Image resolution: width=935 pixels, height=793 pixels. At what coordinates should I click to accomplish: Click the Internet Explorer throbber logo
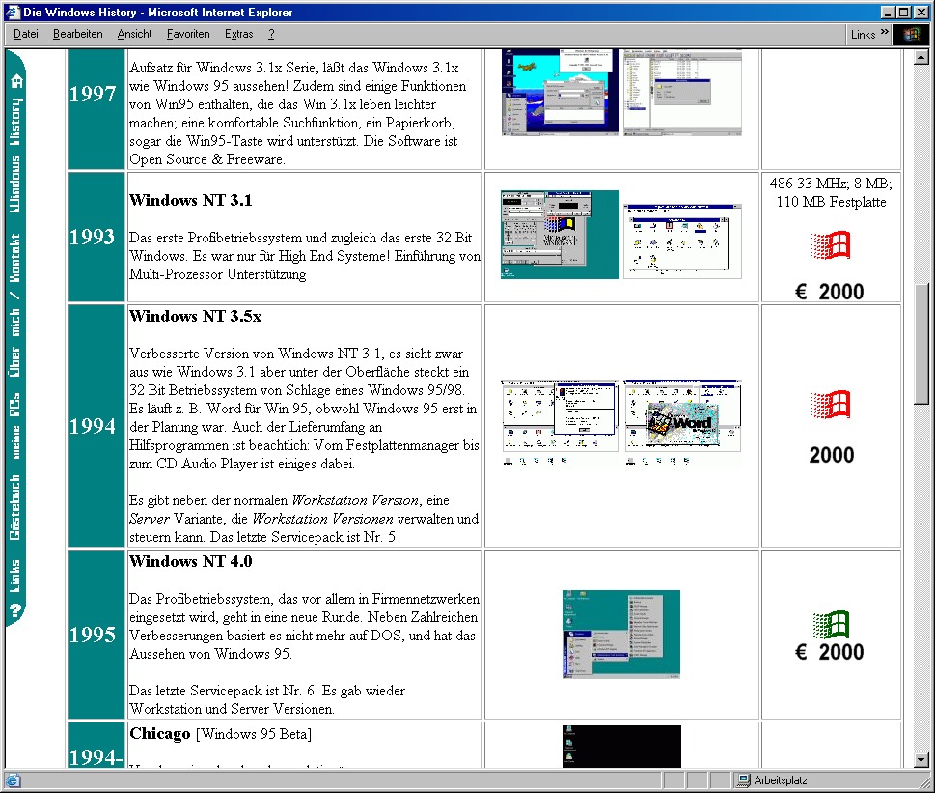point(911,34)
